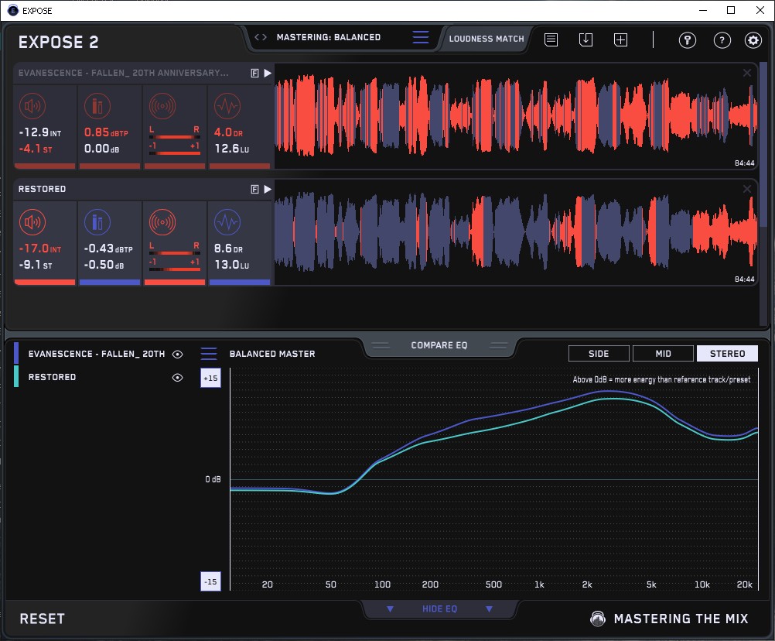
Task: Click the Evanescence track title in the track header
Action: (x=123, y=73)
